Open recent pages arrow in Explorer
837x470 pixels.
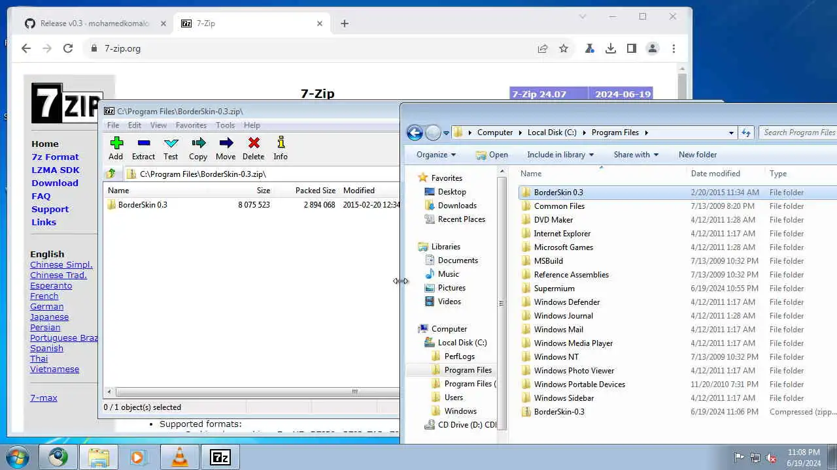[x=446, y=133]
